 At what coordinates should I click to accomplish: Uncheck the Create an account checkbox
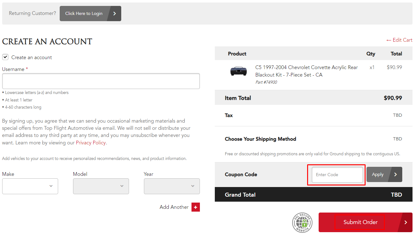coord(5,57)
